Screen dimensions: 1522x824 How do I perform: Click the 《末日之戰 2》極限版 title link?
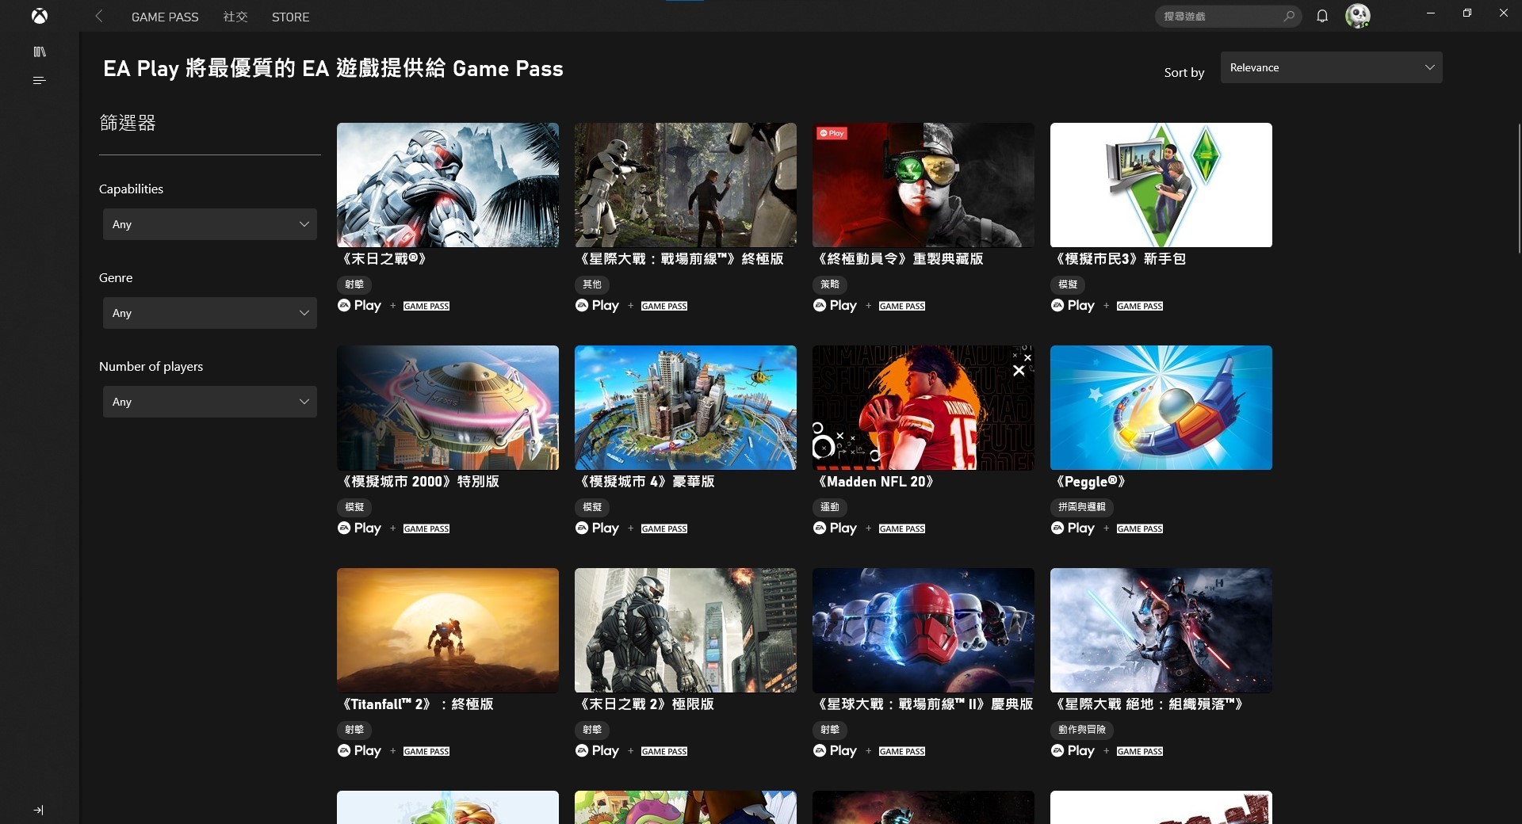coord(646,704)
